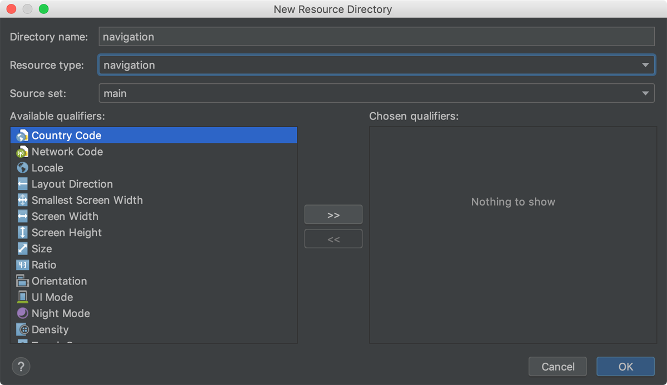
Task: Remove qualifier with the << button
Action: point(333,239)
